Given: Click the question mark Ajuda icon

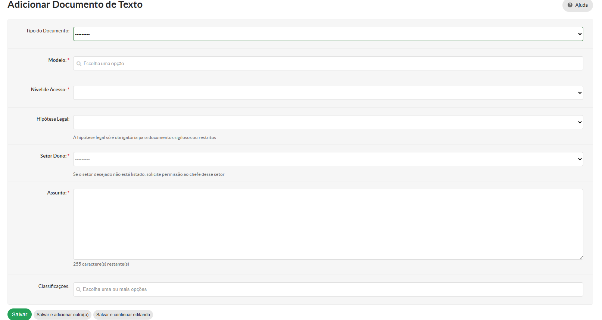Looking at the screenshot, I should [x=570, y=5].
